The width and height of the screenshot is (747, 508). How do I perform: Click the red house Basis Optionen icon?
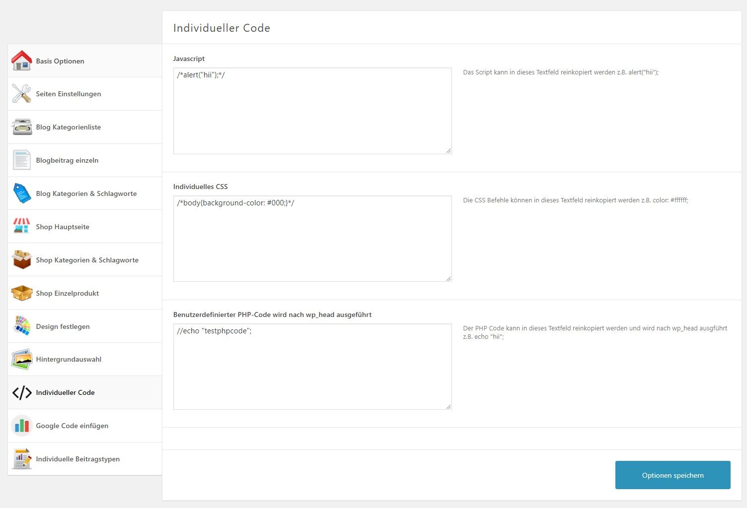point(22,61)
